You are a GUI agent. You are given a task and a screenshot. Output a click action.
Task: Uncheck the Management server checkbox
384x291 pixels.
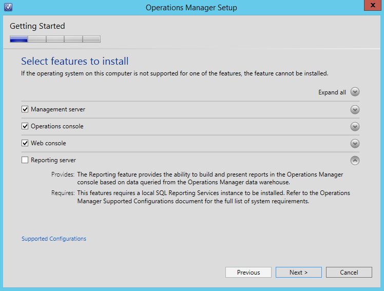coord(25,109)
